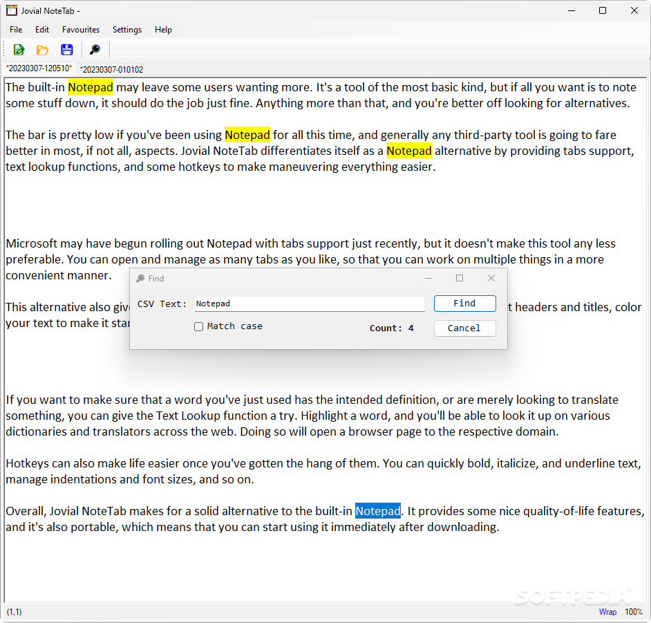Click the blue selected Notepad word
Image resolution: width=651 pixels, height=623 pixels.
tap(378, 511)
